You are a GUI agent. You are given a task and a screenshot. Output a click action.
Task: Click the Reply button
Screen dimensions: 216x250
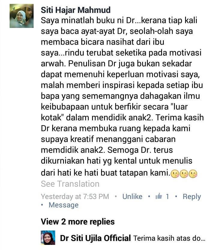192,197
